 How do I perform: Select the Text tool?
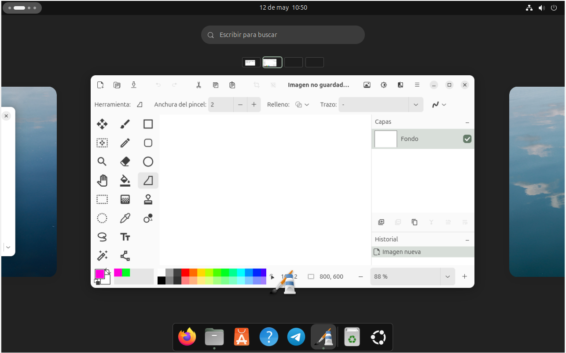tap(125, 237)
